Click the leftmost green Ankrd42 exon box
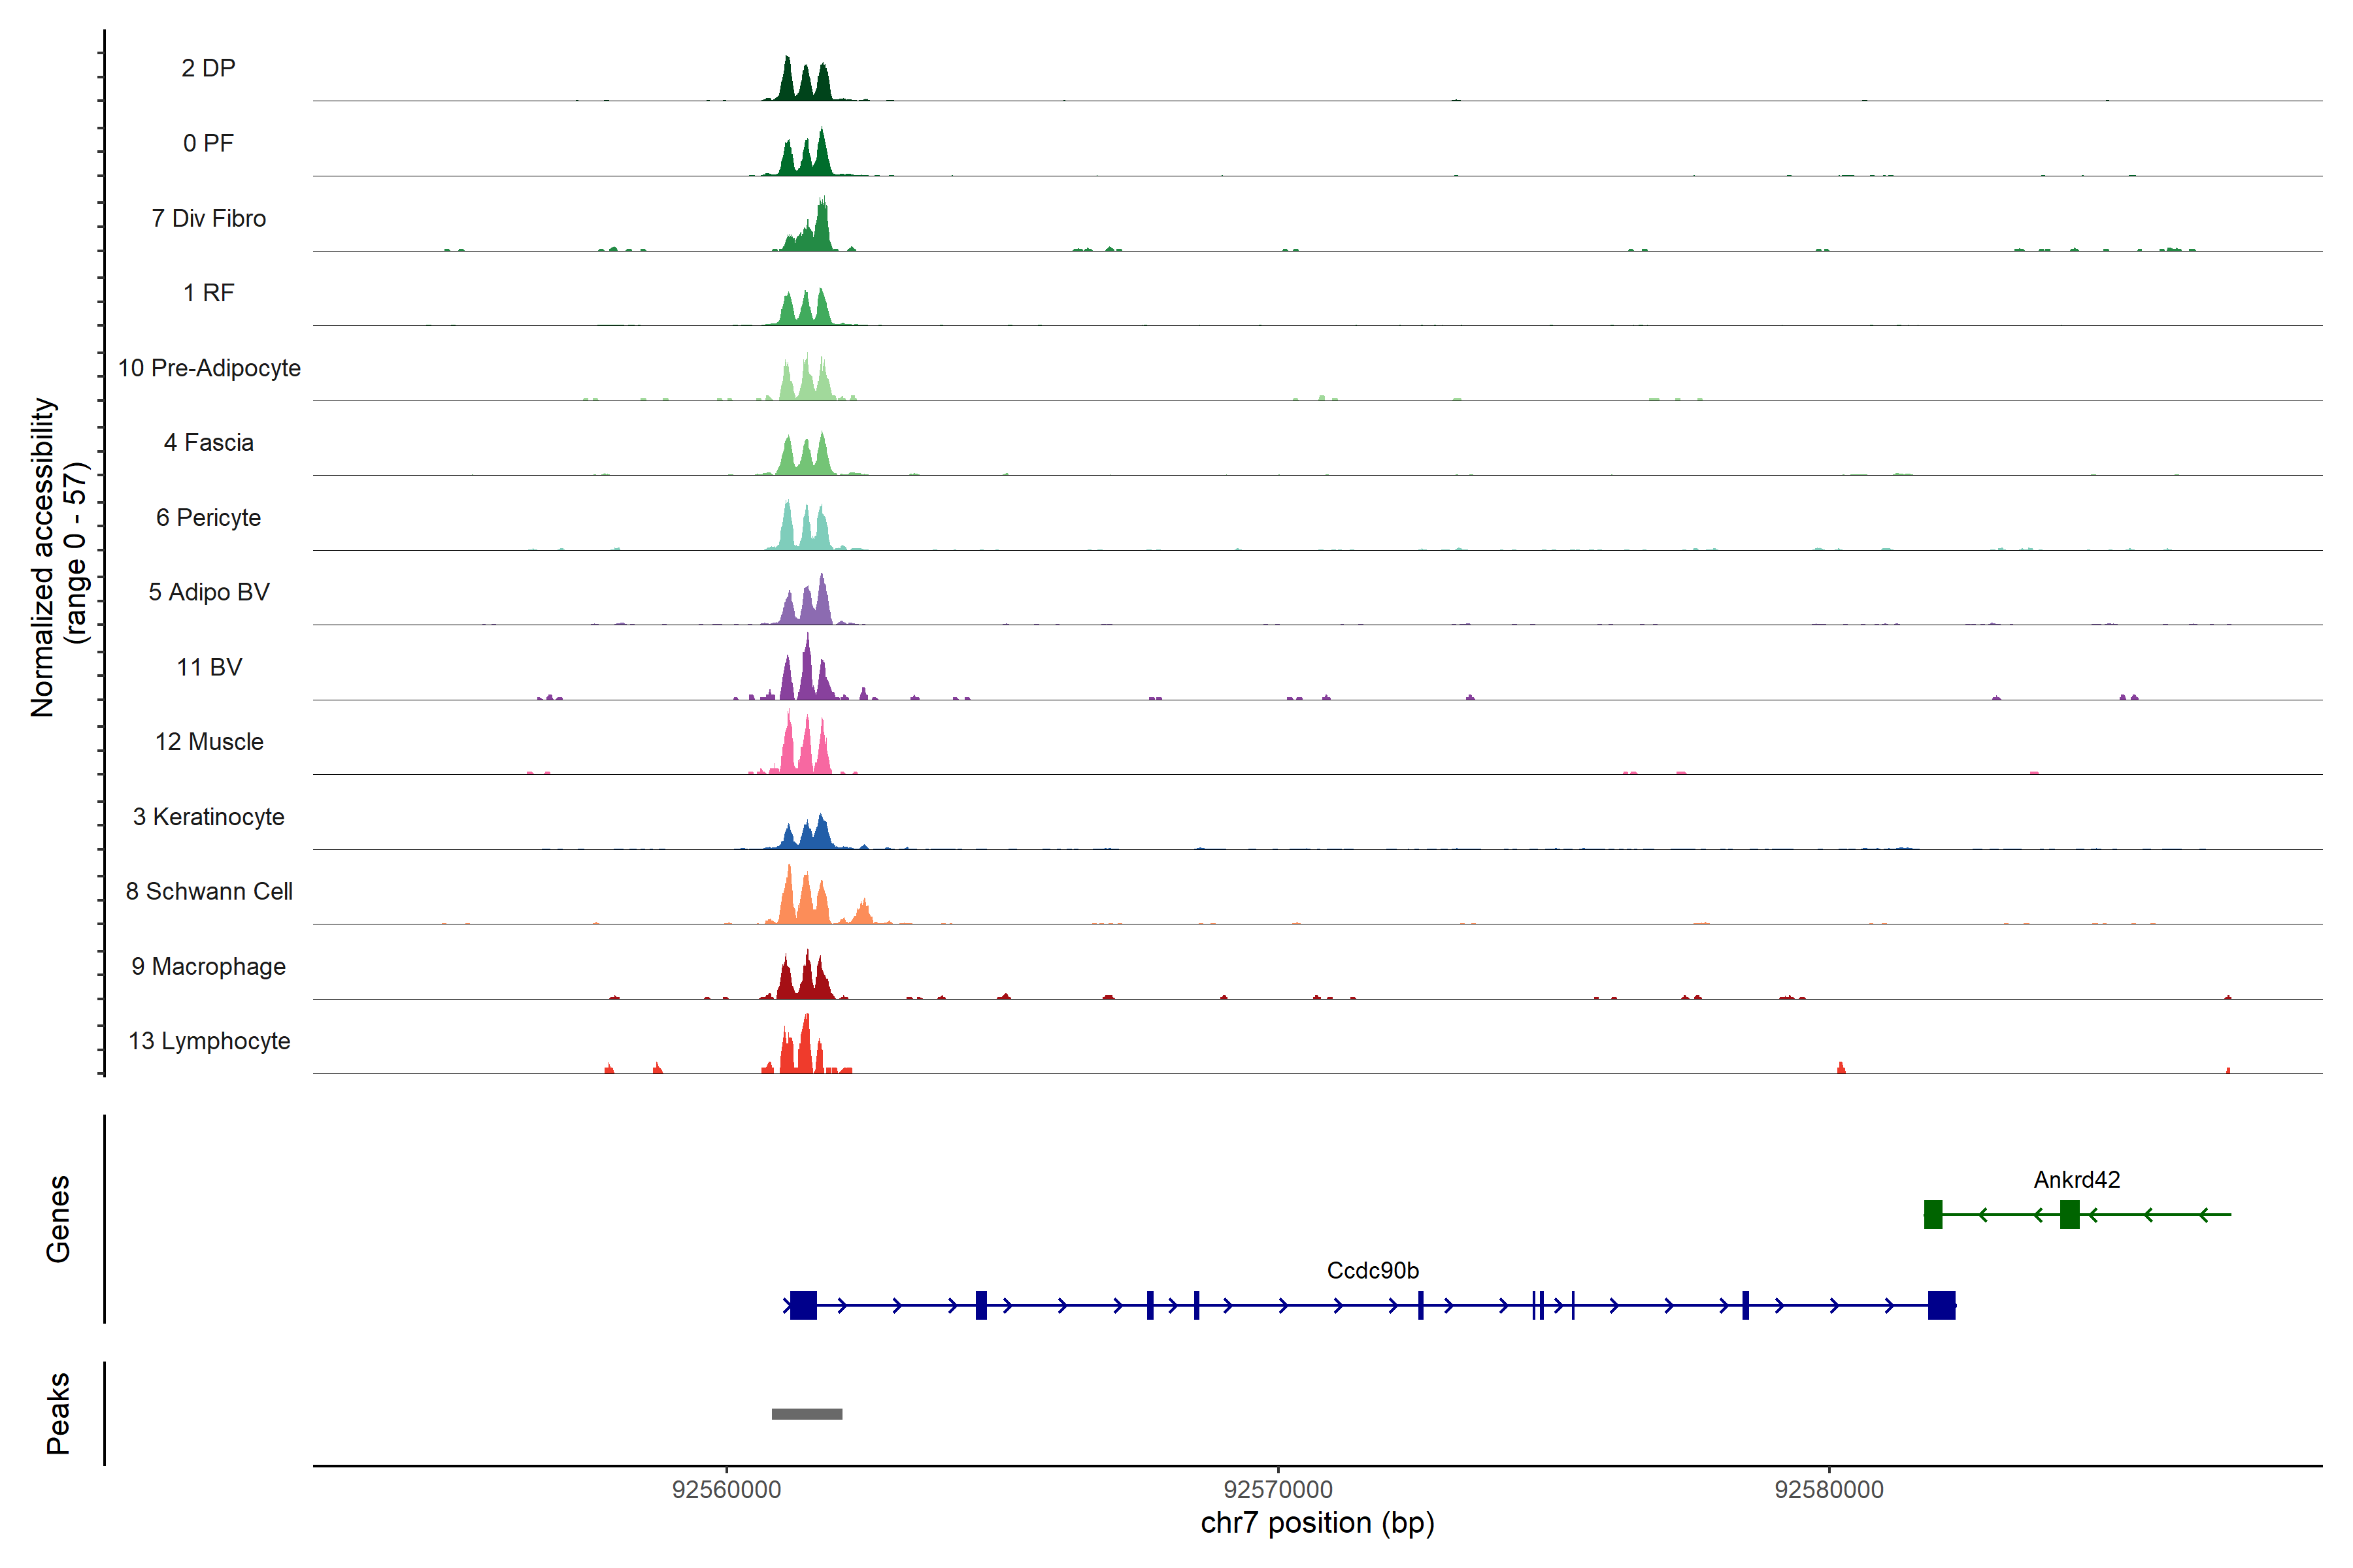Image resolution: width=2353 pixels, height=1568 pixels. tap(1933, 1214)
